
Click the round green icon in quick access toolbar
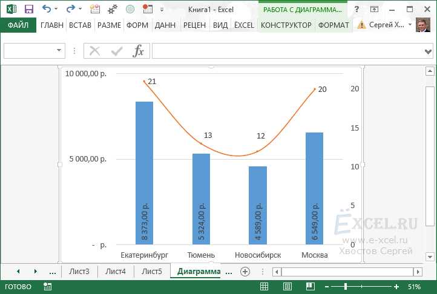(130, 9)
